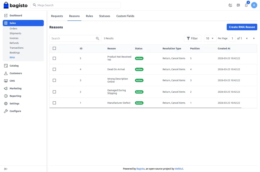Viewport: 260px width, 172px height.
Task: Click the storefront icon in the header
Action: [238, 5]
